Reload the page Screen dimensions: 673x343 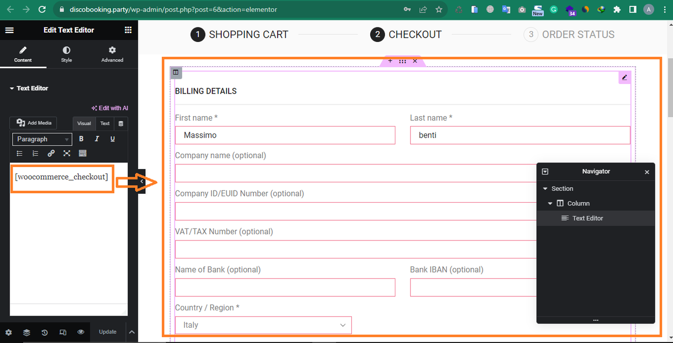pyautogui.click(x=42, y=9)
